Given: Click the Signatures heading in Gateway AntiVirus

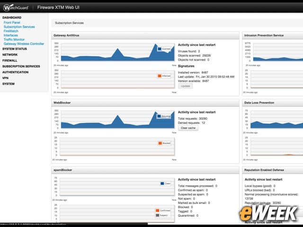Looking at the screenshot, I should [x=186, y=66].
